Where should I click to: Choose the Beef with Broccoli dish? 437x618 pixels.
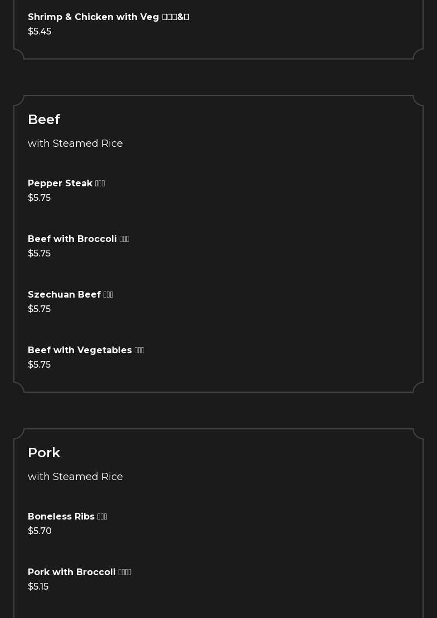[x=72, y=239]
